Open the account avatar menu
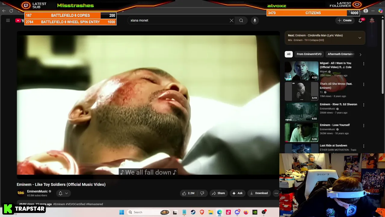385x217 pixels. (x=372, y=20)
